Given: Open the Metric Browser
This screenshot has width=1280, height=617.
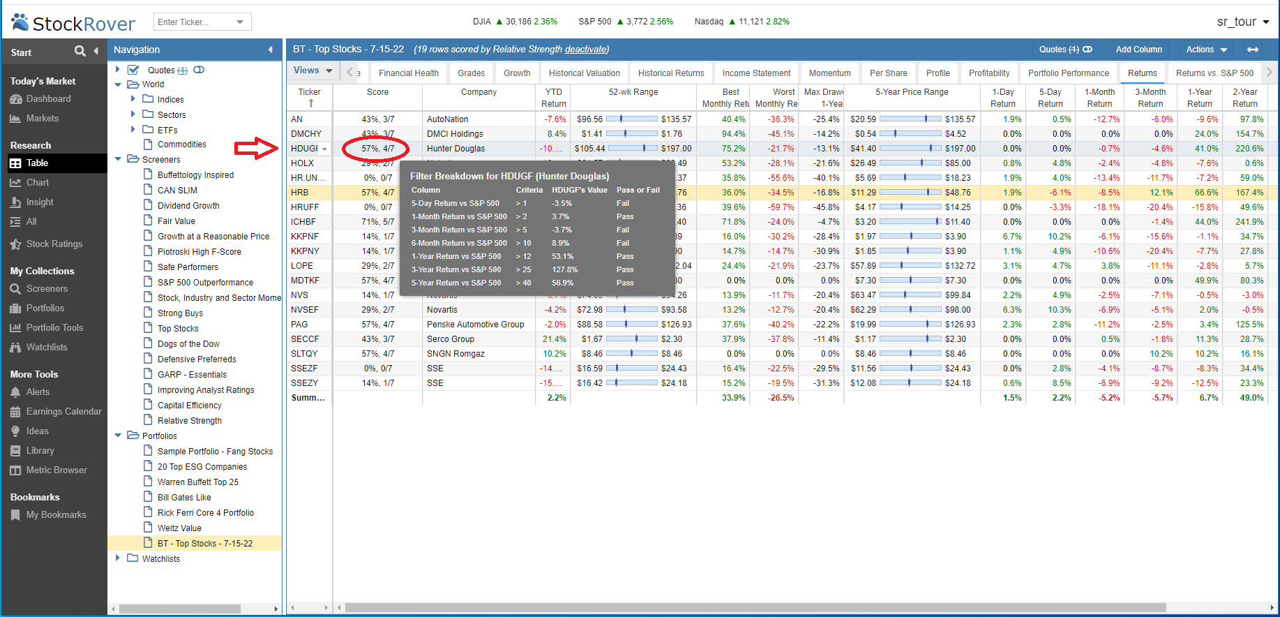Looking at the screenshot, I should pos(49,470).
